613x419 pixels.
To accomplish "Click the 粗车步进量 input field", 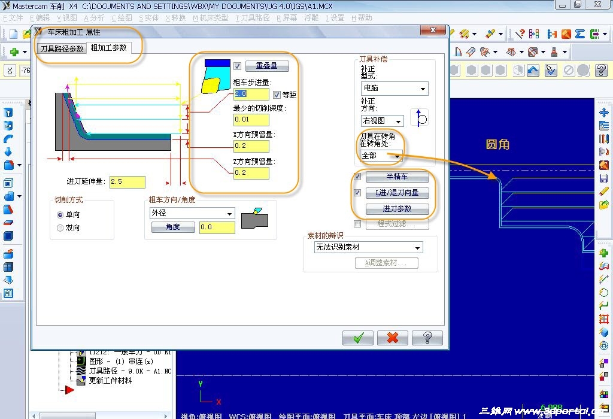I will click(251, 94).
